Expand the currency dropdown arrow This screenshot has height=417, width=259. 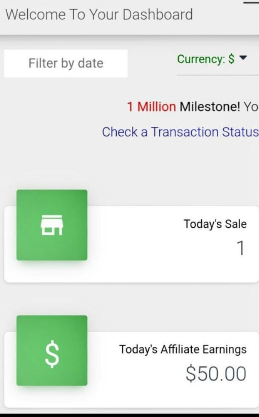pyautogui.click(x=243, y=58)
